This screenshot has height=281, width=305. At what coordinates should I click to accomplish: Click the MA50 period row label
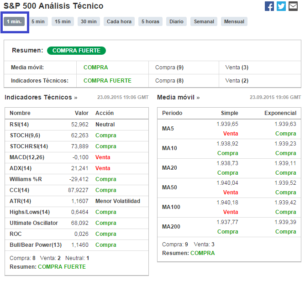[x=169, y=187]
